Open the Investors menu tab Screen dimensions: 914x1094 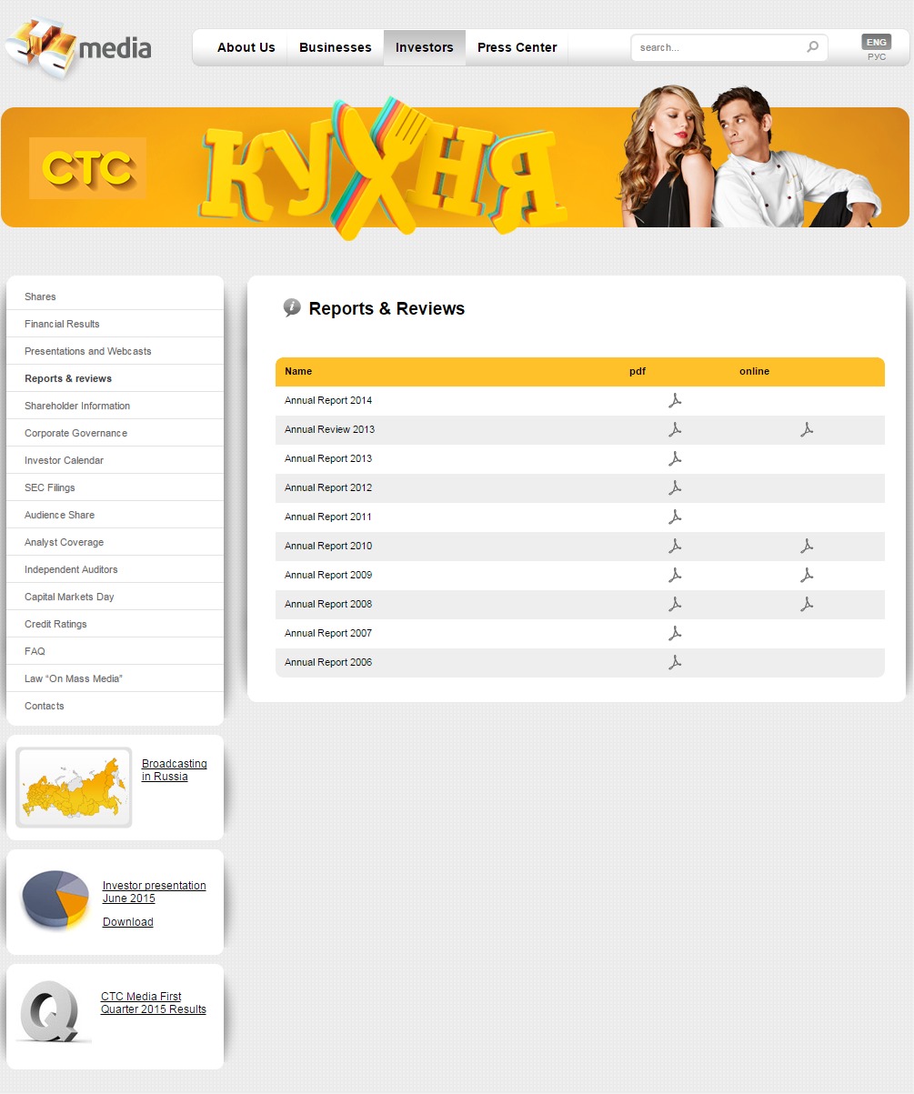coord(424,47)
